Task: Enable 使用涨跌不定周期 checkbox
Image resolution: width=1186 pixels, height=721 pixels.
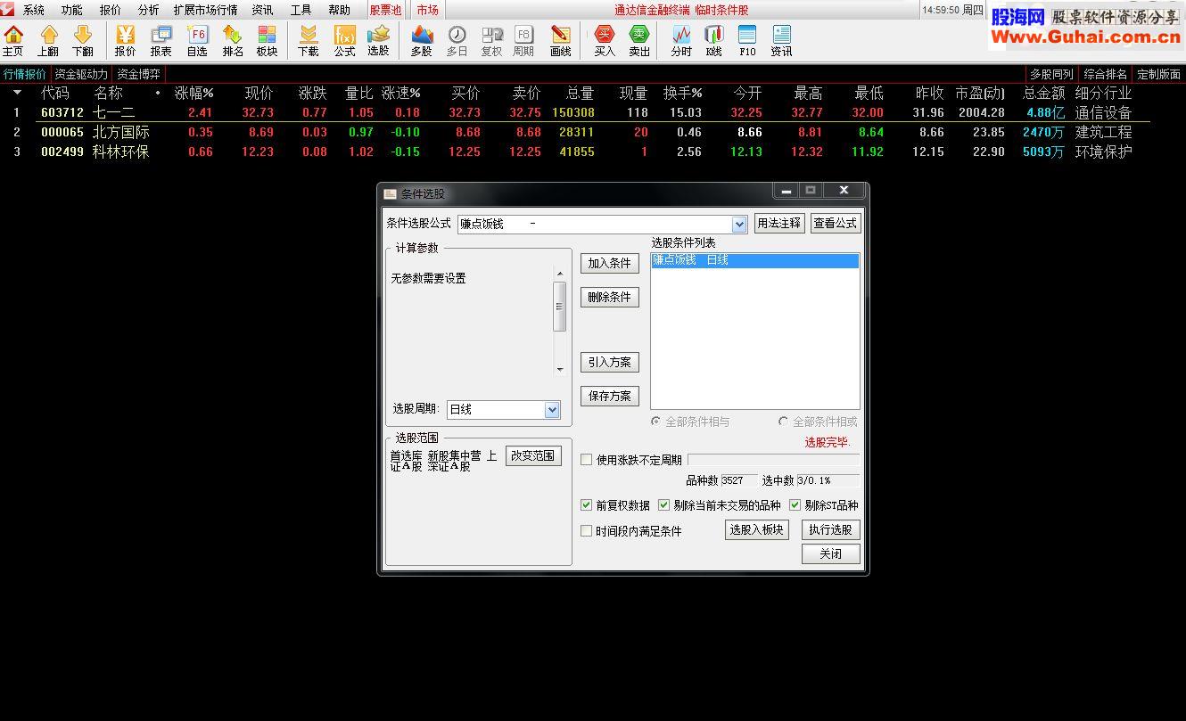Action: click(x=587, y=460)
